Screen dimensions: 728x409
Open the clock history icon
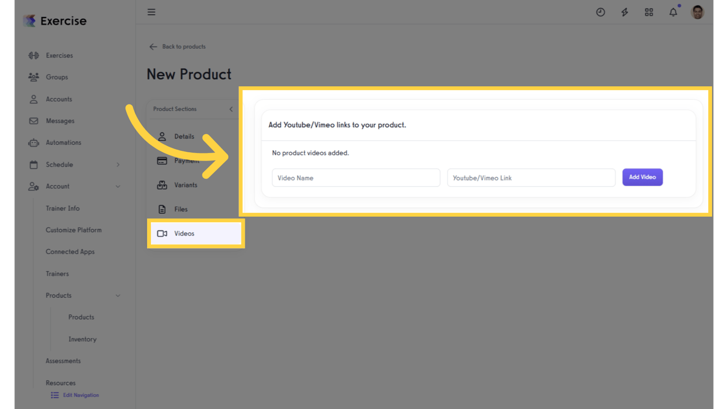(x=600, y=12)
